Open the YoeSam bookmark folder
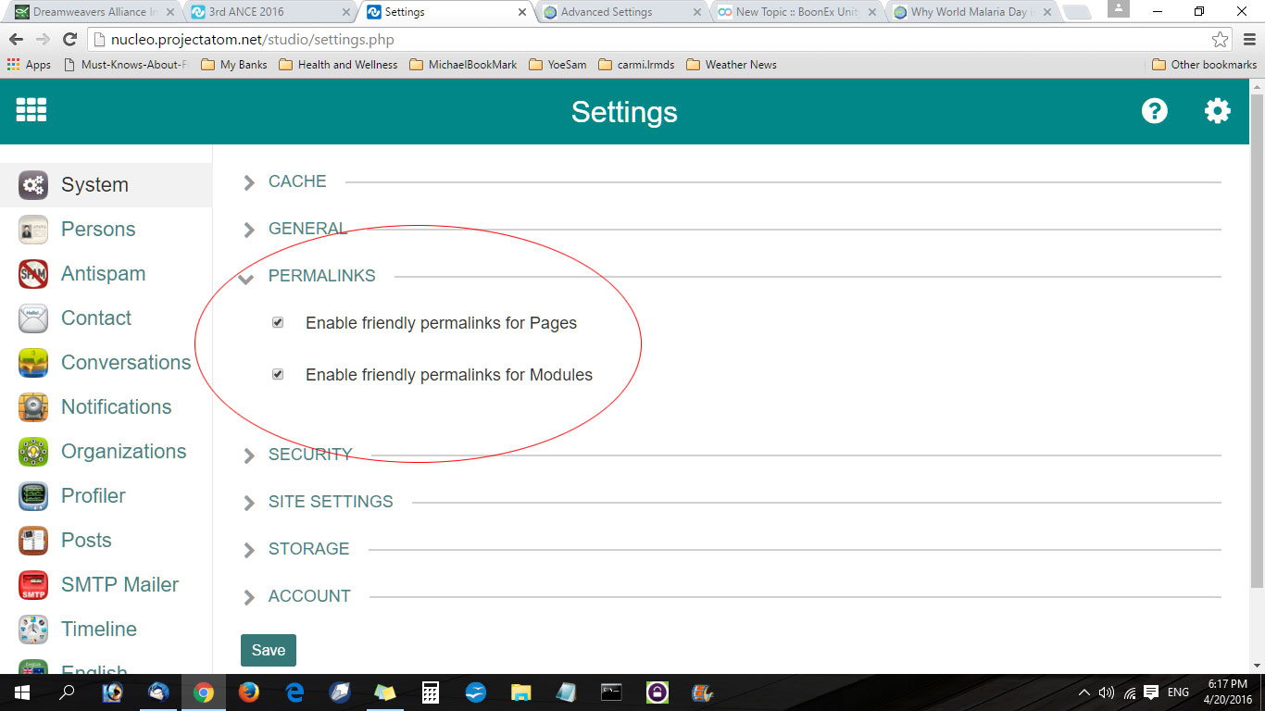The image size is (1265, 711). point(558,65)
